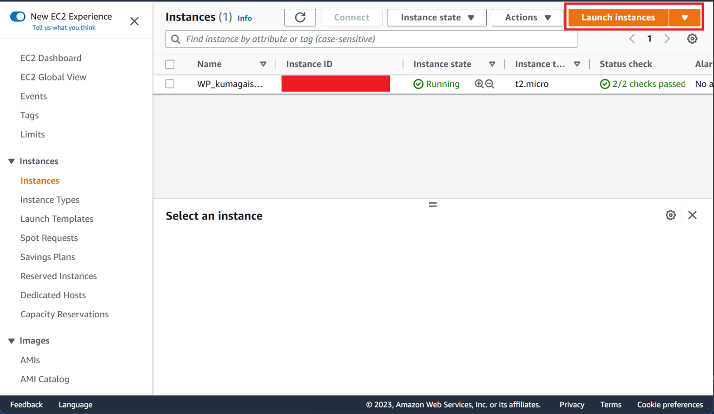Collapse the Images sidebar section
Screen dimensions: 714x414
coord(11,341)
